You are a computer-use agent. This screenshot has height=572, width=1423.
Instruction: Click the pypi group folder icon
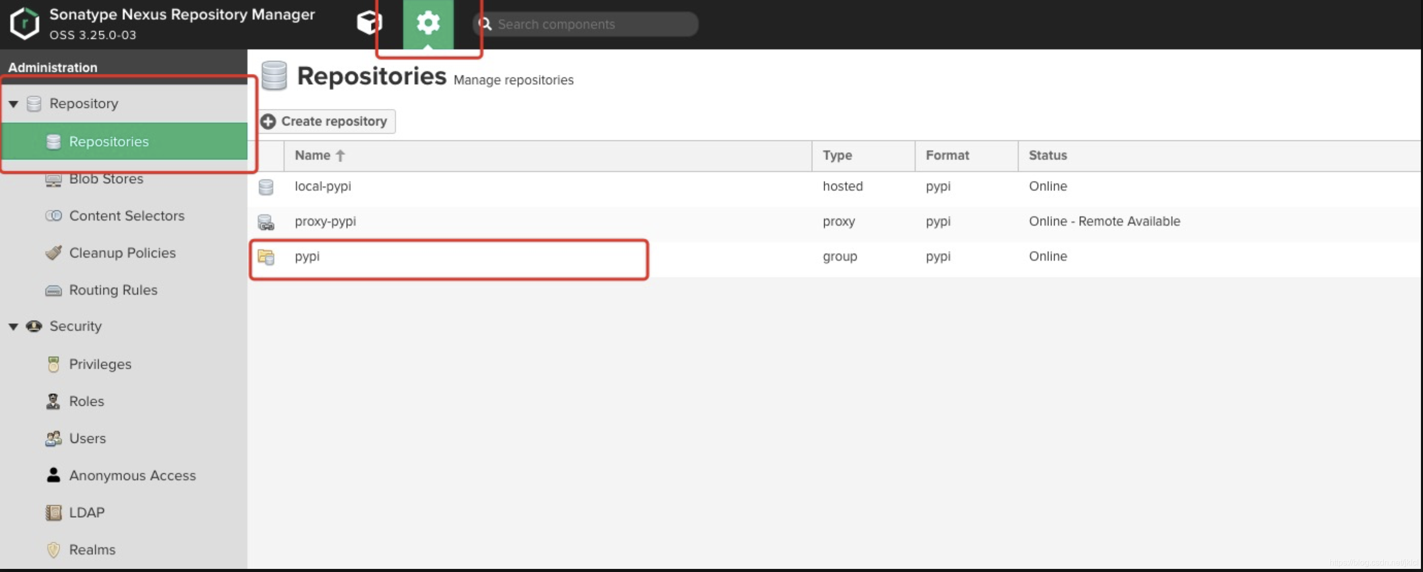point(266,257)
